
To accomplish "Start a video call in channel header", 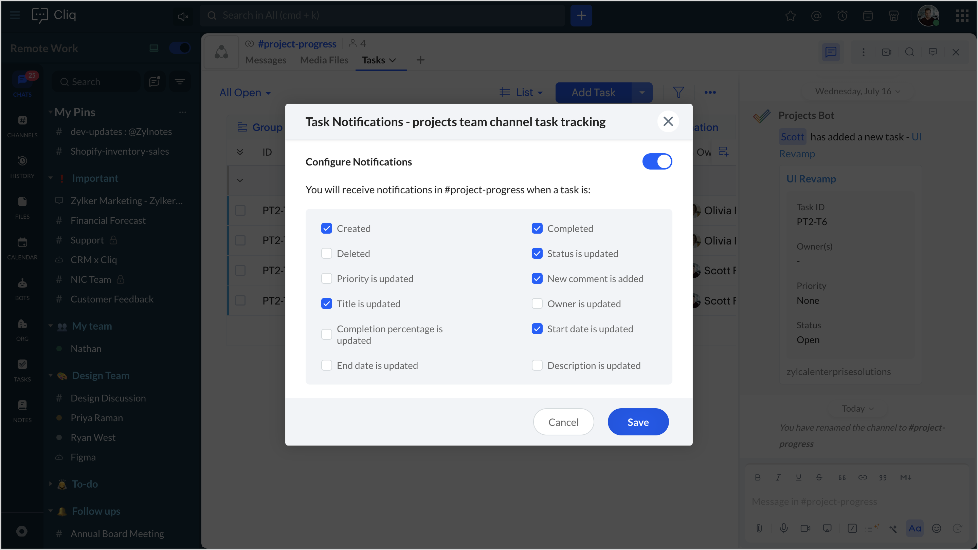I will click(x=886, y=52).
